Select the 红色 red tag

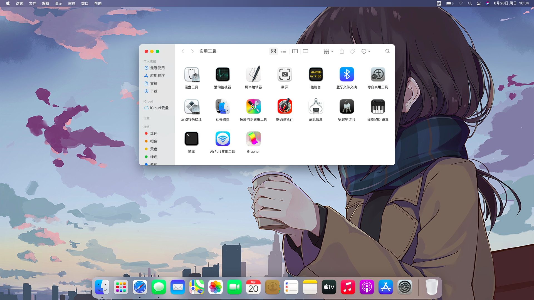point(154,133)
